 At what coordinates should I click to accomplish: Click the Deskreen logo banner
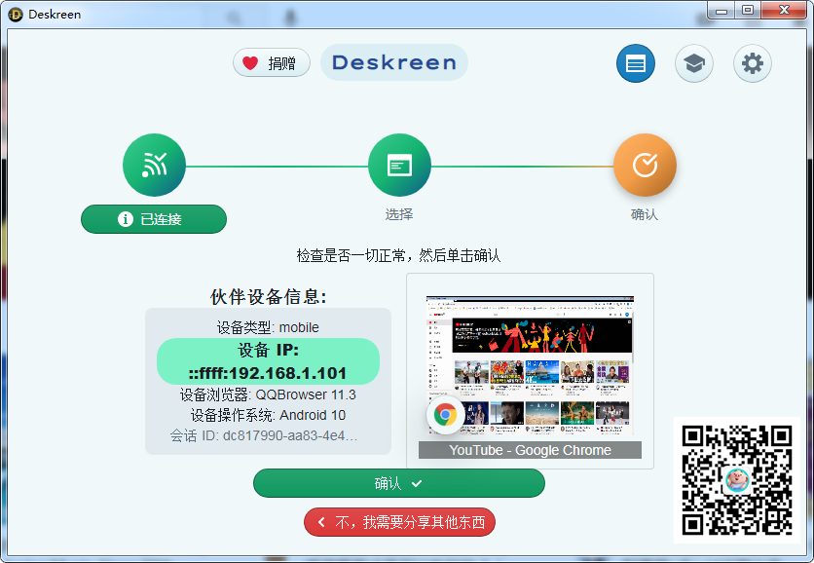click(x=393, y=63)
